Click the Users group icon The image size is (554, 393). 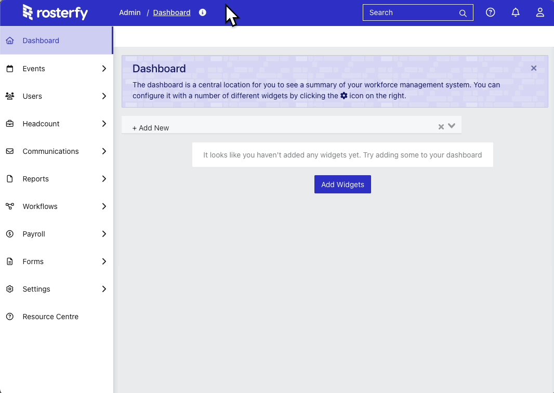click(x=10, y=96)
